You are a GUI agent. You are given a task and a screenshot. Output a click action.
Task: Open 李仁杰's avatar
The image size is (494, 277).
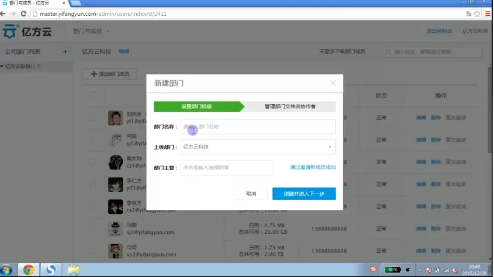point(115,185)
